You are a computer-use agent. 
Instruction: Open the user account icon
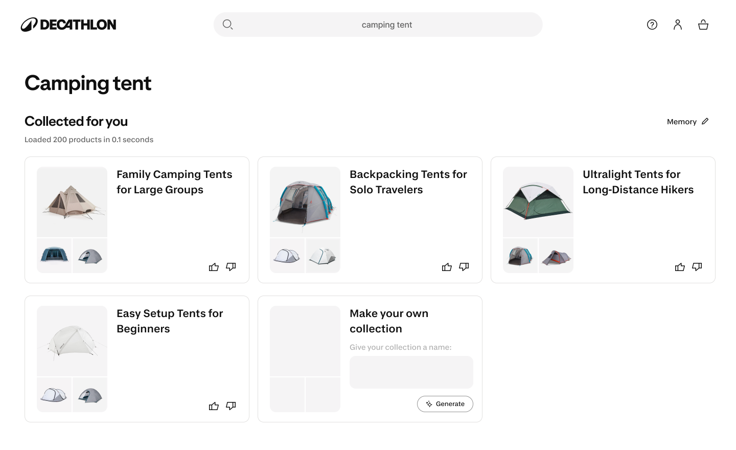point(678,25)
